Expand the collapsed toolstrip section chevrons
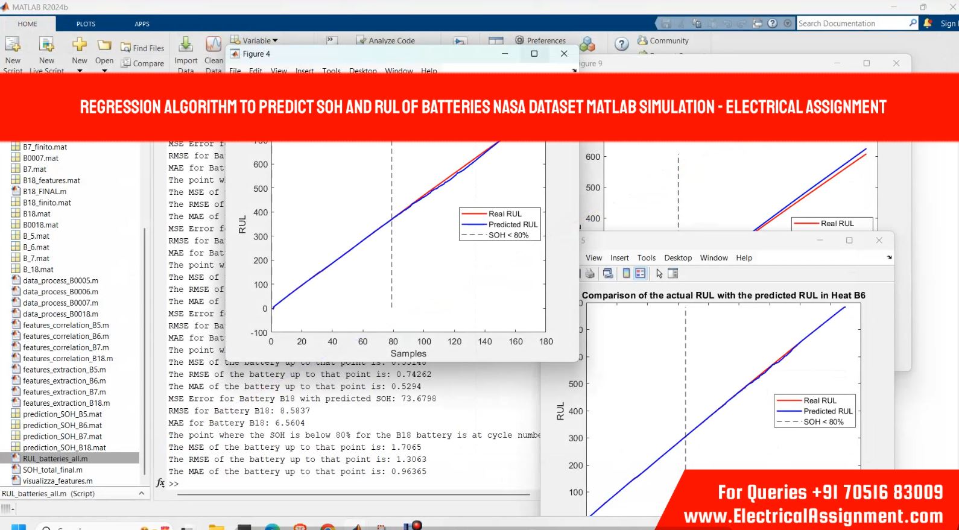This screenshot has height=530, width=959. [x=331, y=40]
